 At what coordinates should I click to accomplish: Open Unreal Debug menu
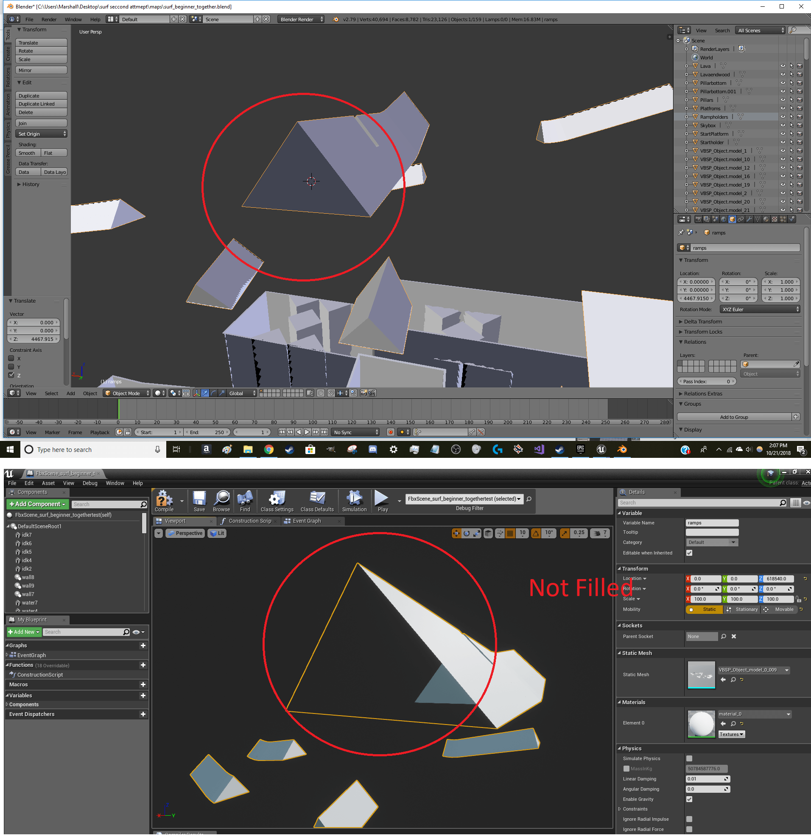pos(90,483)
